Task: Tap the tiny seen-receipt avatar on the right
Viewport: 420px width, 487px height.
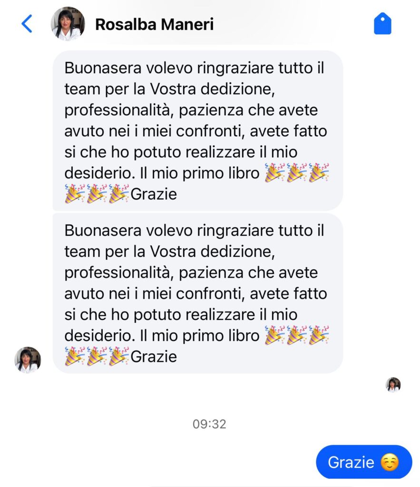Action: tap(393, 385)
